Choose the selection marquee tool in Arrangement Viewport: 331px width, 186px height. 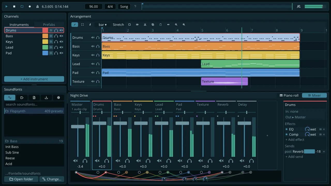click(82, 25)
